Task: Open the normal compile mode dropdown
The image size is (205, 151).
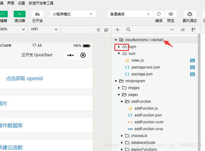Action: pos(130,14)
